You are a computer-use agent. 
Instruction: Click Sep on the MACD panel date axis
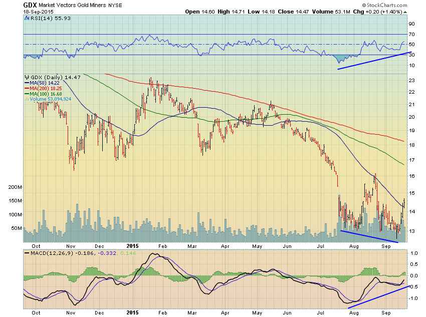coord(386,312)
